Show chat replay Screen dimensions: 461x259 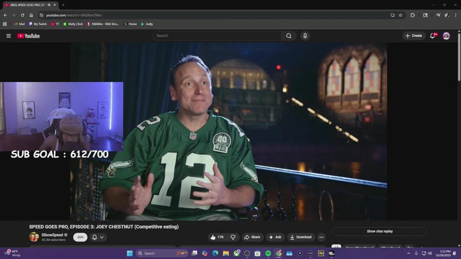pos(380,231)
